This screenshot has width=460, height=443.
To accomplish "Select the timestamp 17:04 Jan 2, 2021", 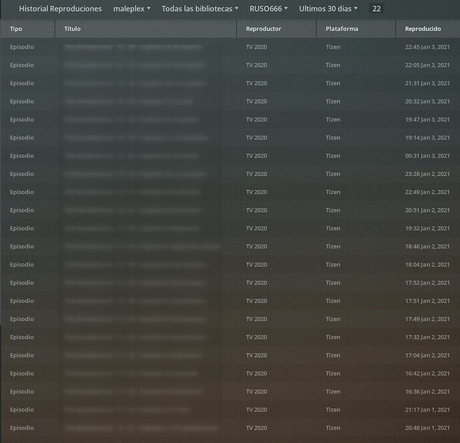I will click(x=427, y=356).
